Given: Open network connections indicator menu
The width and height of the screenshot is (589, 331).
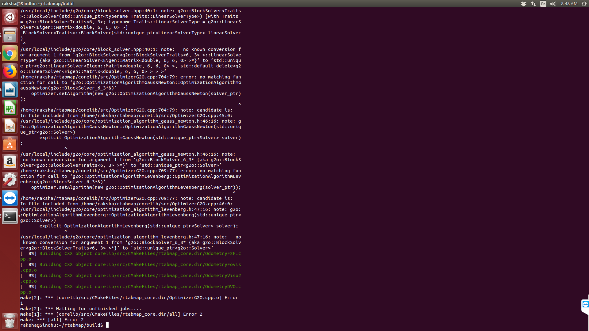Looking at the screenshot, I should coord(533,4).
